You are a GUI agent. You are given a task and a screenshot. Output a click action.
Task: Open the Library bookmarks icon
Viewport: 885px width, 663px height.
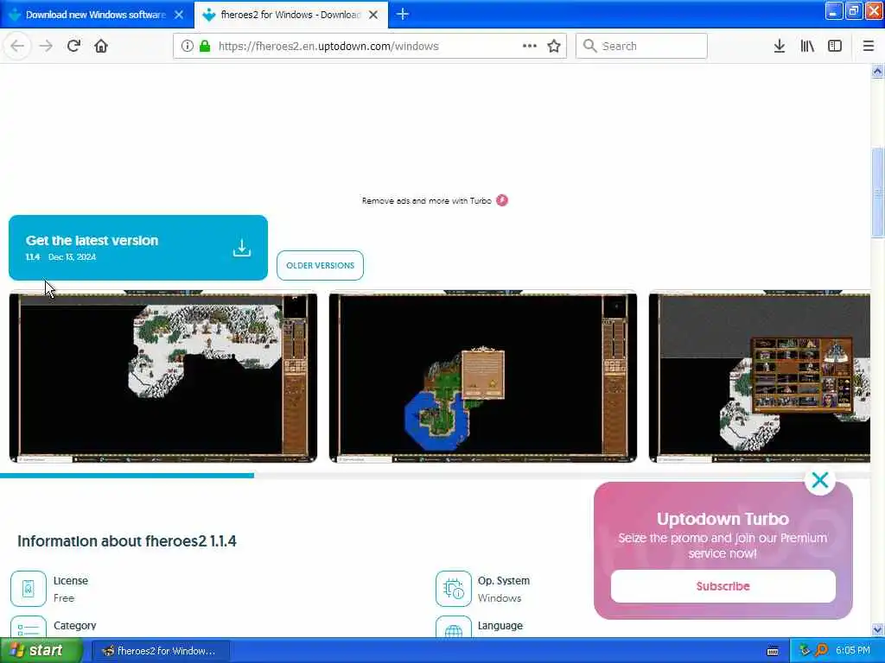click(x=807, y=46)
